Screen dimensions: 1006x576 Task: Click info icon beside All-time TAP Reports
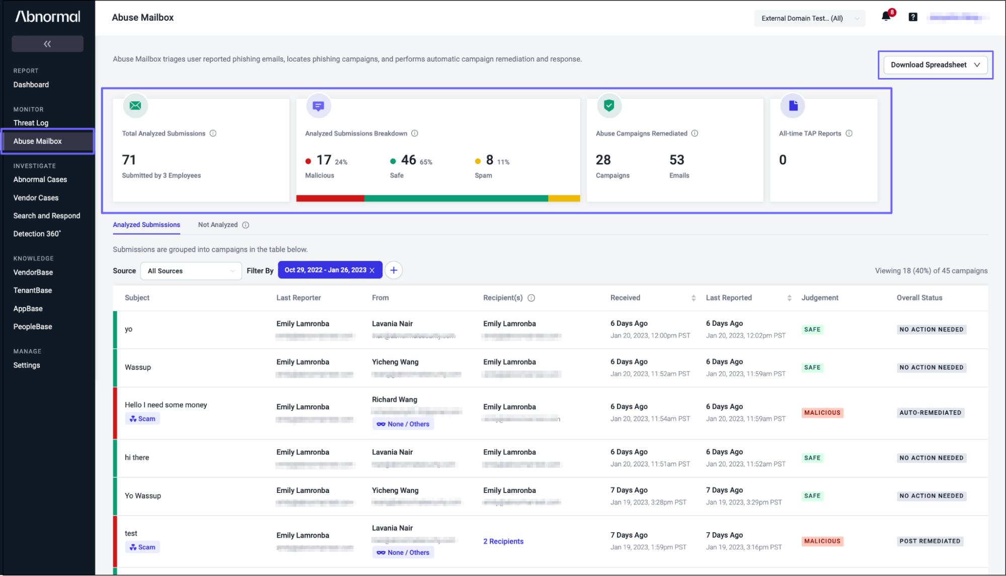pyautogui.click(x=849, y=133)
